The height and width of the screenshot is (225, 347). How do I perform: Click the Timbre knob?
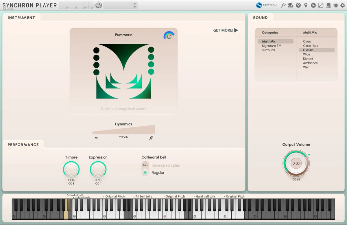pos(71,169)
